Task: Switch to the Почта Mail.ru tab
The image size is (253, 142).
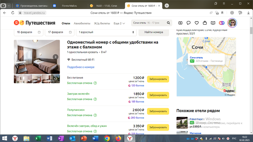Action: [69, 6]
